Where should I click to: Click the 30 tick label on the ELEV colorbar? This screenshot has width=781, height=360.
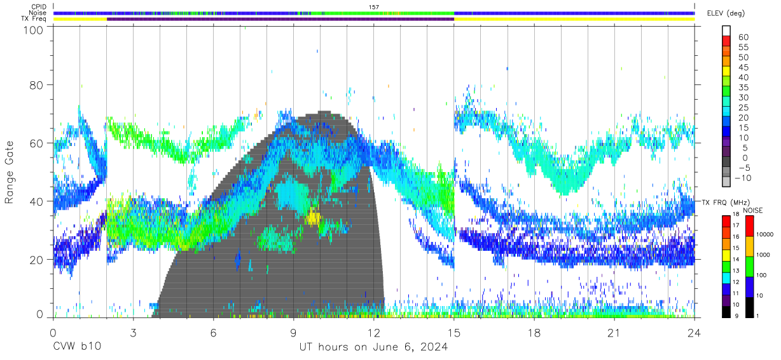743,97
